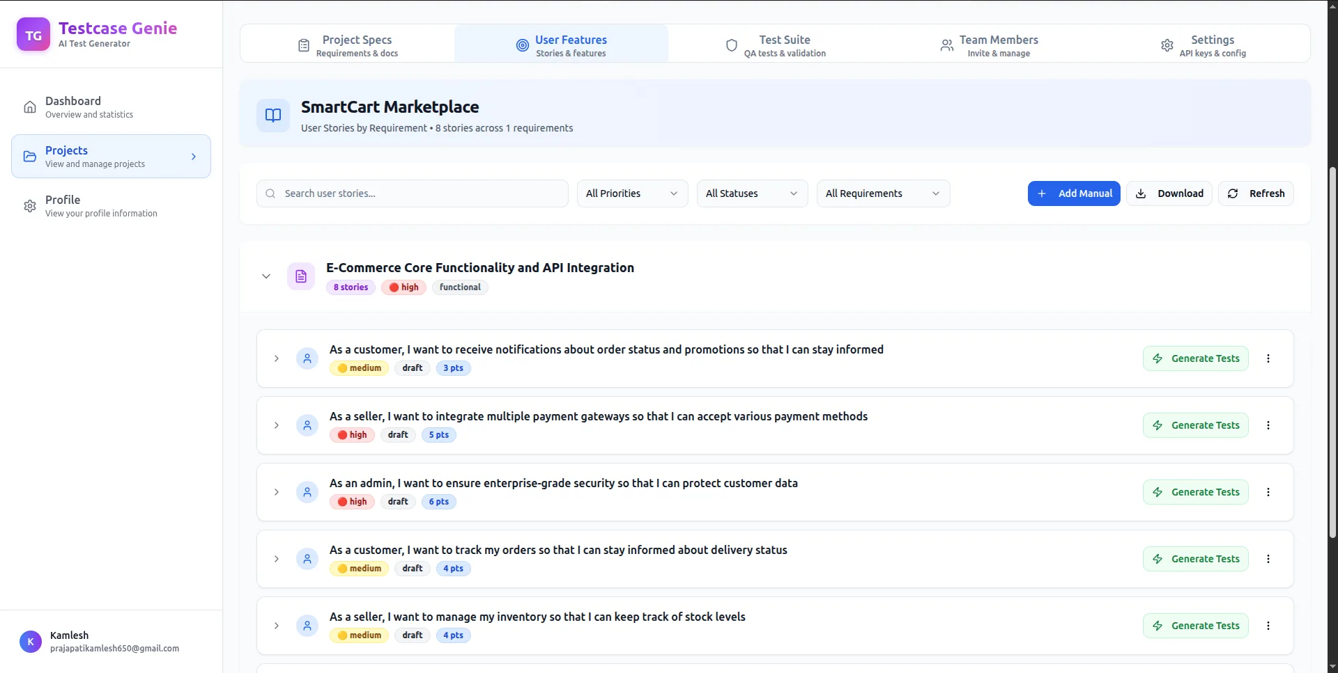
Task: Open three-dot menu for payment gateways story
Action: click(1268, 425)
